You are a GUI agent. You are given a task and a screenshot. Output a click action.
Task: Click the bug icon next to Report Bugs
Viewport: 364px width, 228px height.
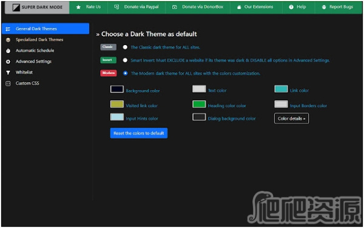[x=324, y=7]
